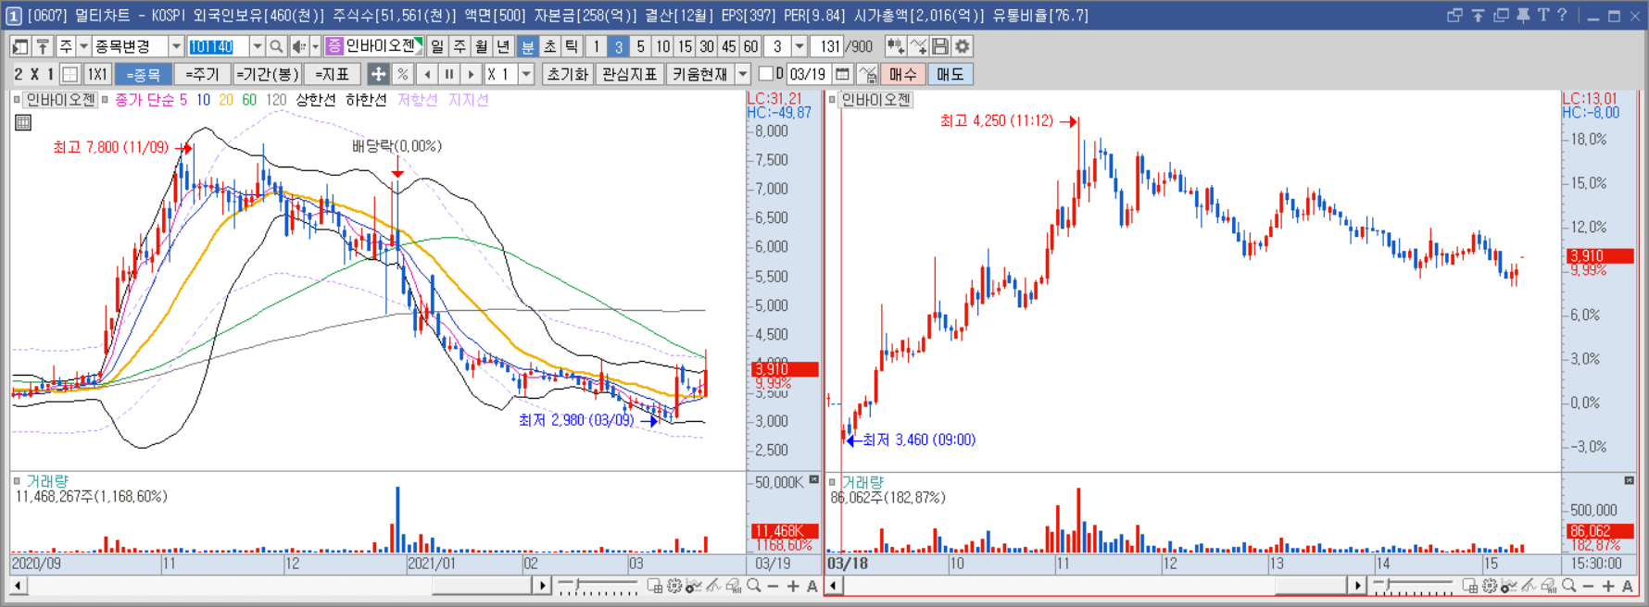Select the 10 minute interval tab
The image size is (1649, 607).
tap(662, 46)
